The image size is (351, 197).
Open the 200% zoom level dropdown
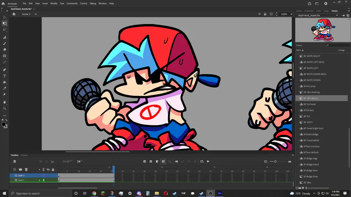(291, 14)
